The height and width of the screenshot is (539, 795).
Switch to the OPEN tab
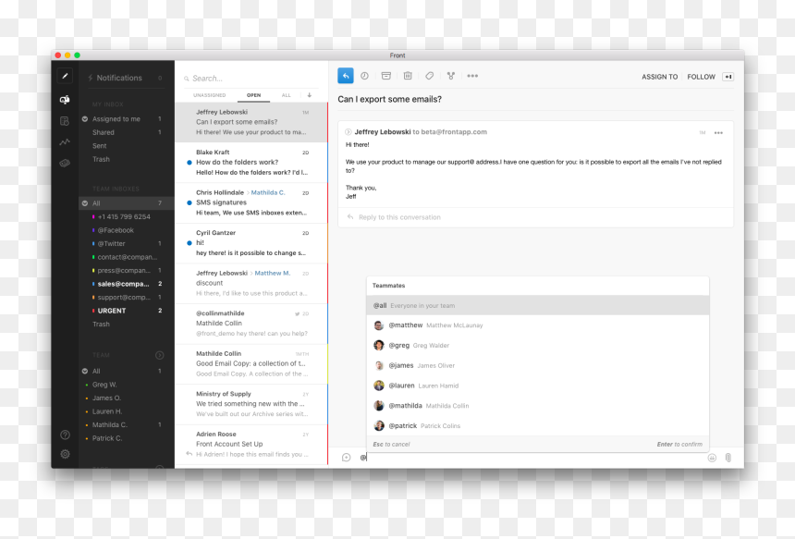click(253, 95)
